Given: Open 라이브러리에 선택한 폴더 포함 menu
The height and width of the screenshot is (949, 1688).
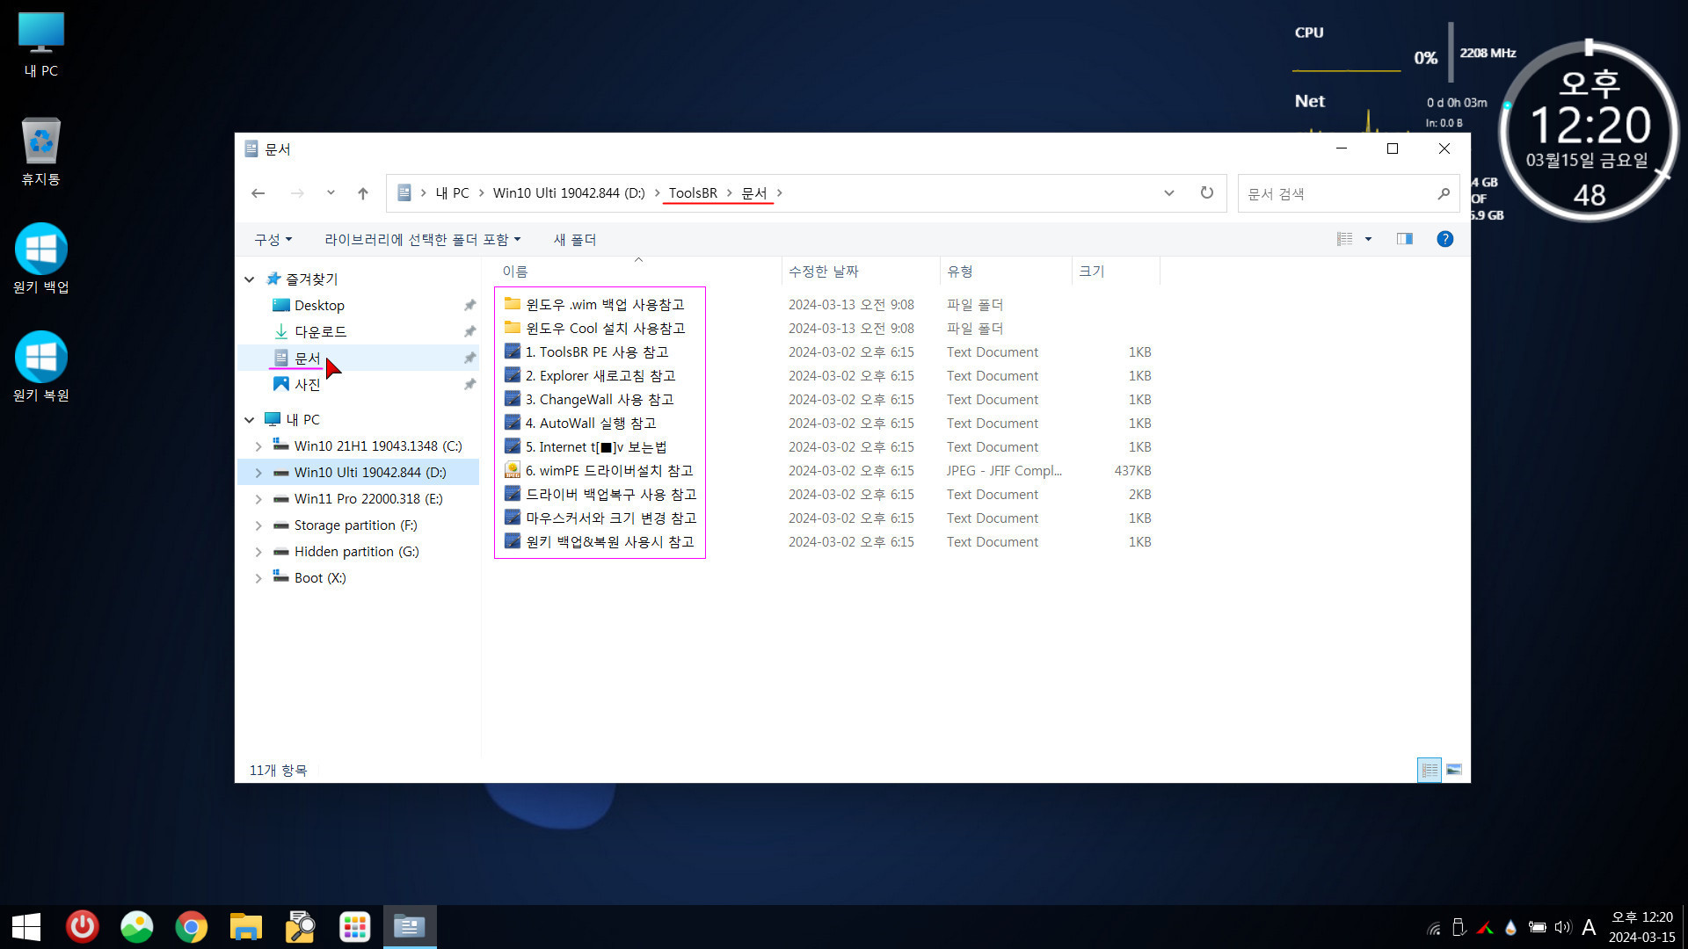Looking at the screenshot, I should [422, 239].
